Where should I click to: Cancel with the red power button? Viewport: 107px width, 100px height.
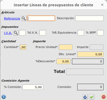pyautogui.click(x=104, y=97)
